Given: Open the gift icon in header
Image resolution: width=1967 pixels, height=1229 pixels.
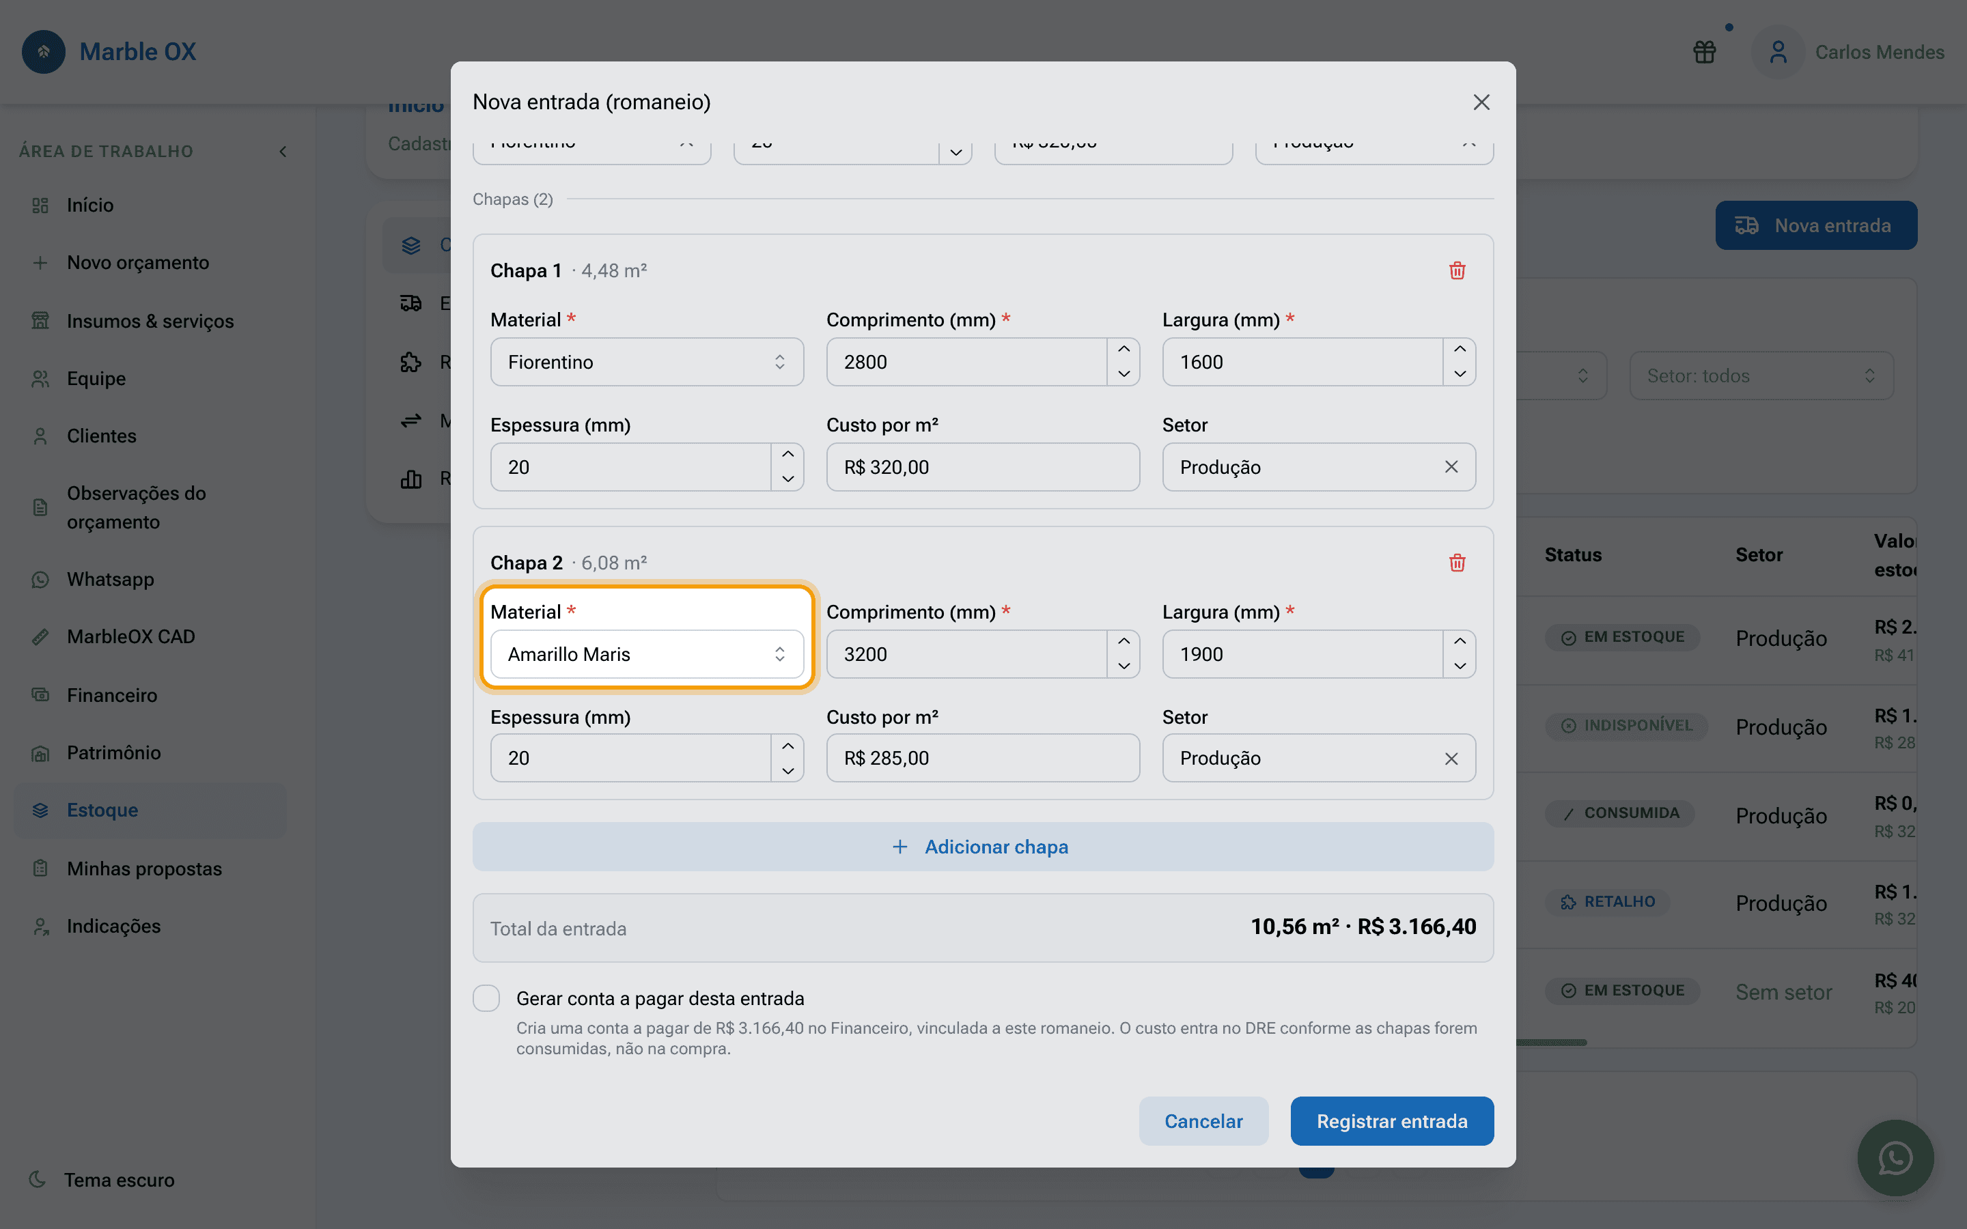Looking at the screenshot, I should coord(1705,52).
